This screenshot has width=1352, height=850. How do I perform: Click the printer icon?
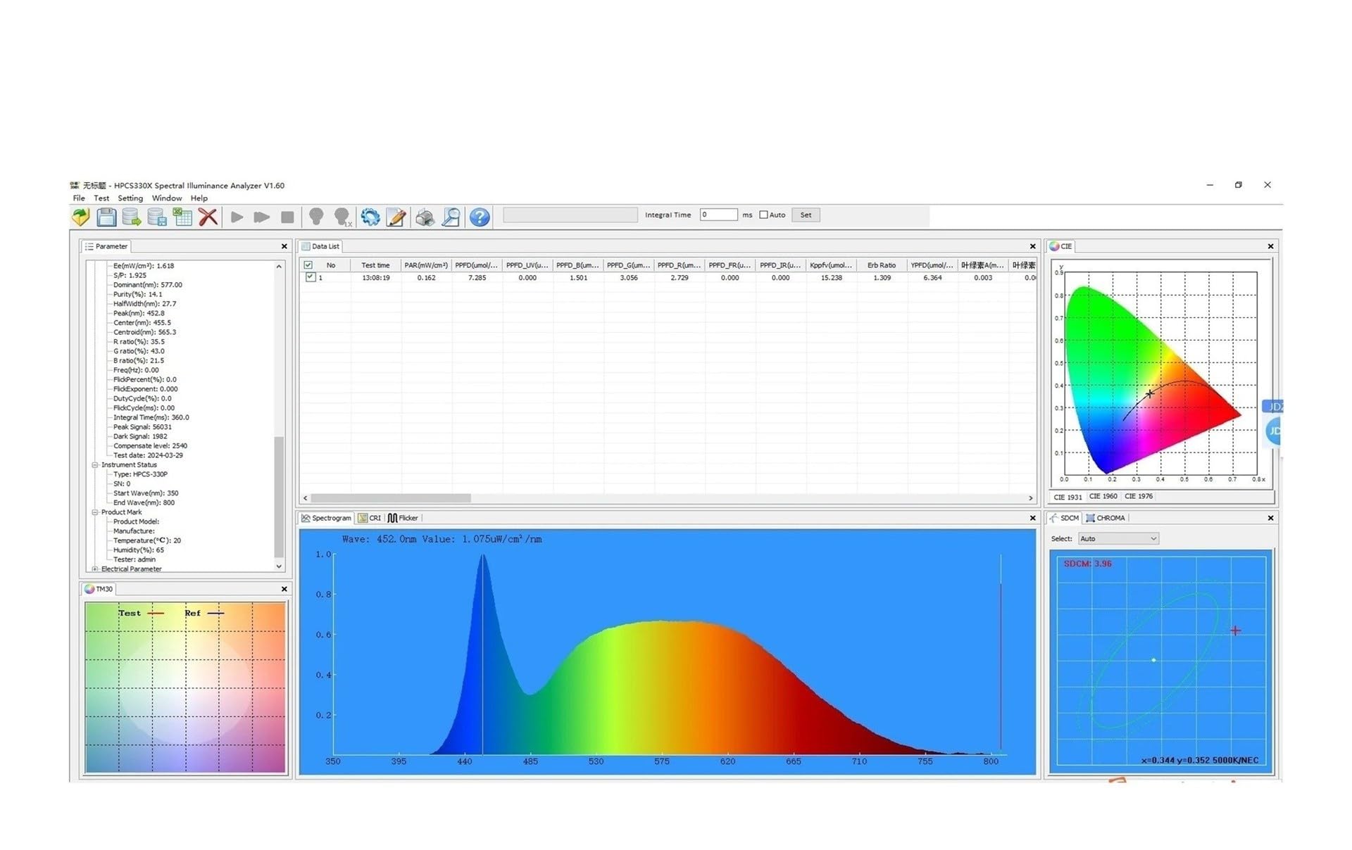click(x=425, y=217)
